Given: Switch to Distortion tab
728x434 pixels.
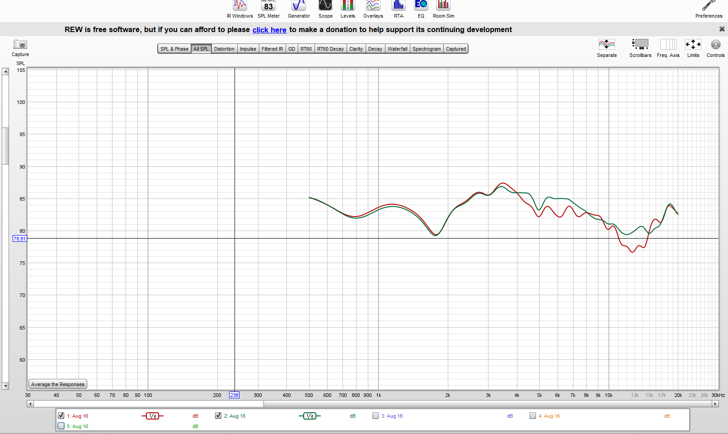Looking at the screenshot, I should [224, 49].
